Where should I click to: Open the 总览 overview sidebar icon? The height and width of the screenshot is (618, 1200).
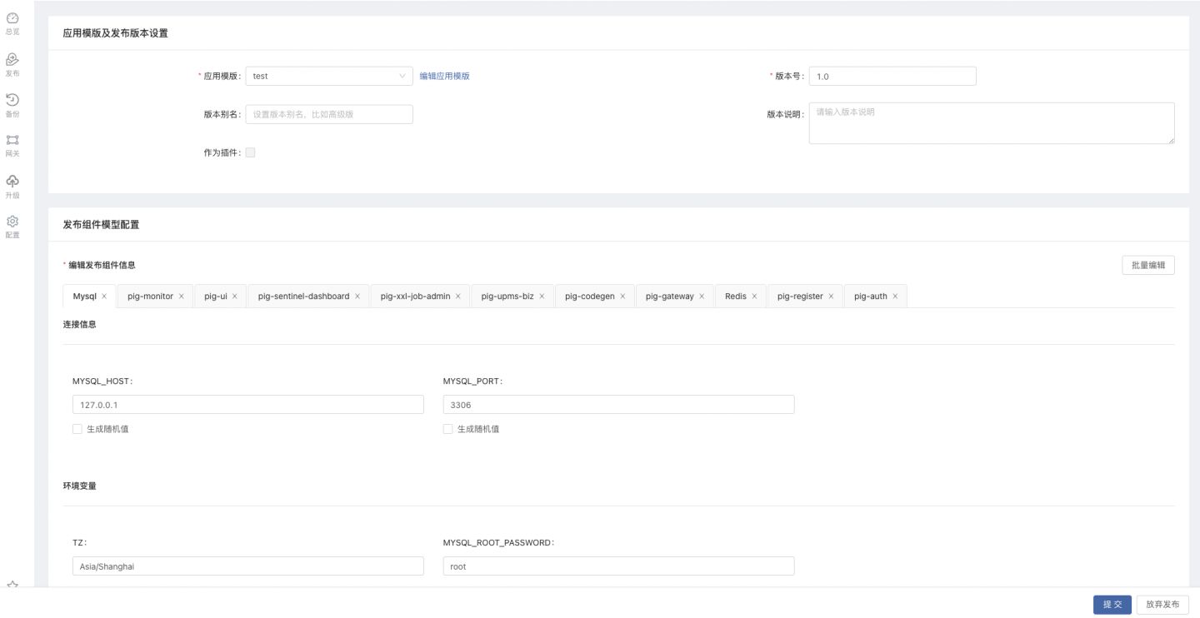pyautogui.click(x=12, y=18)
